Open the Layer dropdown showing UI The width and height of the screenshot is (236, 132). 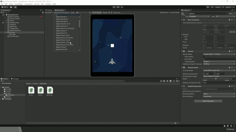coord(225,16)
